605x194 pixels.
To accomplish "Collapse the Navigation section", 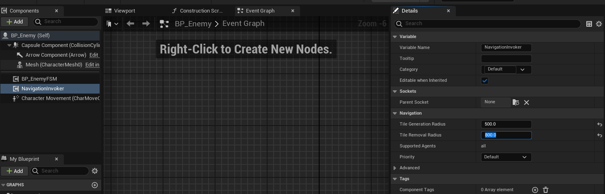I will coord(394,113).
